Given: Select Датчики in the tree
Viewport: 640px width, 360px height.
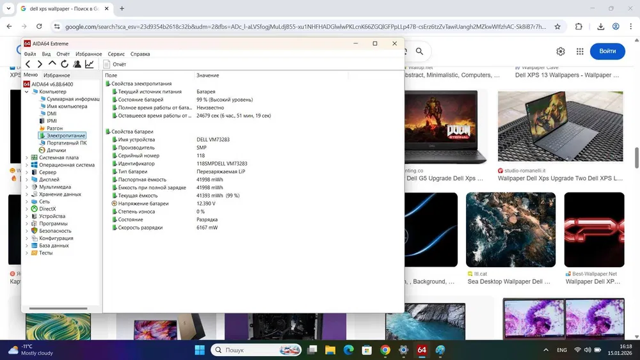Looking at the screenshot, I should 56,150.
